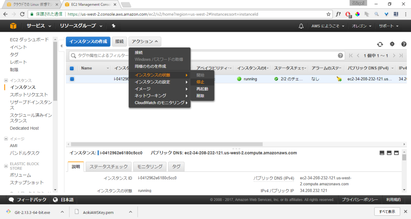Open the インスタンスの設定 submenu
Viewport: 411px width, 219px height.
pos(159,82)
